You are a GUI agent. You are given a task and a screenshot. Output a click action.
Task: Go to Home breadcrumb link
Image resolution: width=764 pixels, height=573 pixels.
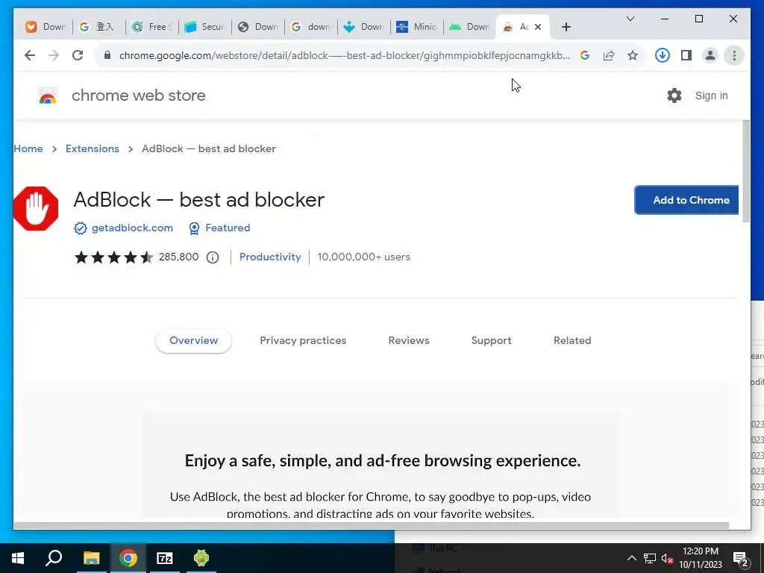(x=28, y=148)
